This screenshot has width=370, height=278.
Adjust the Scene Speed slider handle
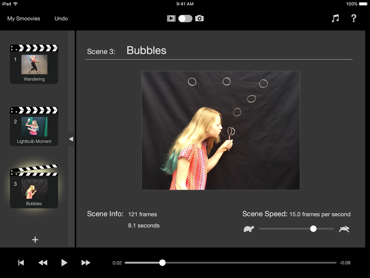(313, 229)
